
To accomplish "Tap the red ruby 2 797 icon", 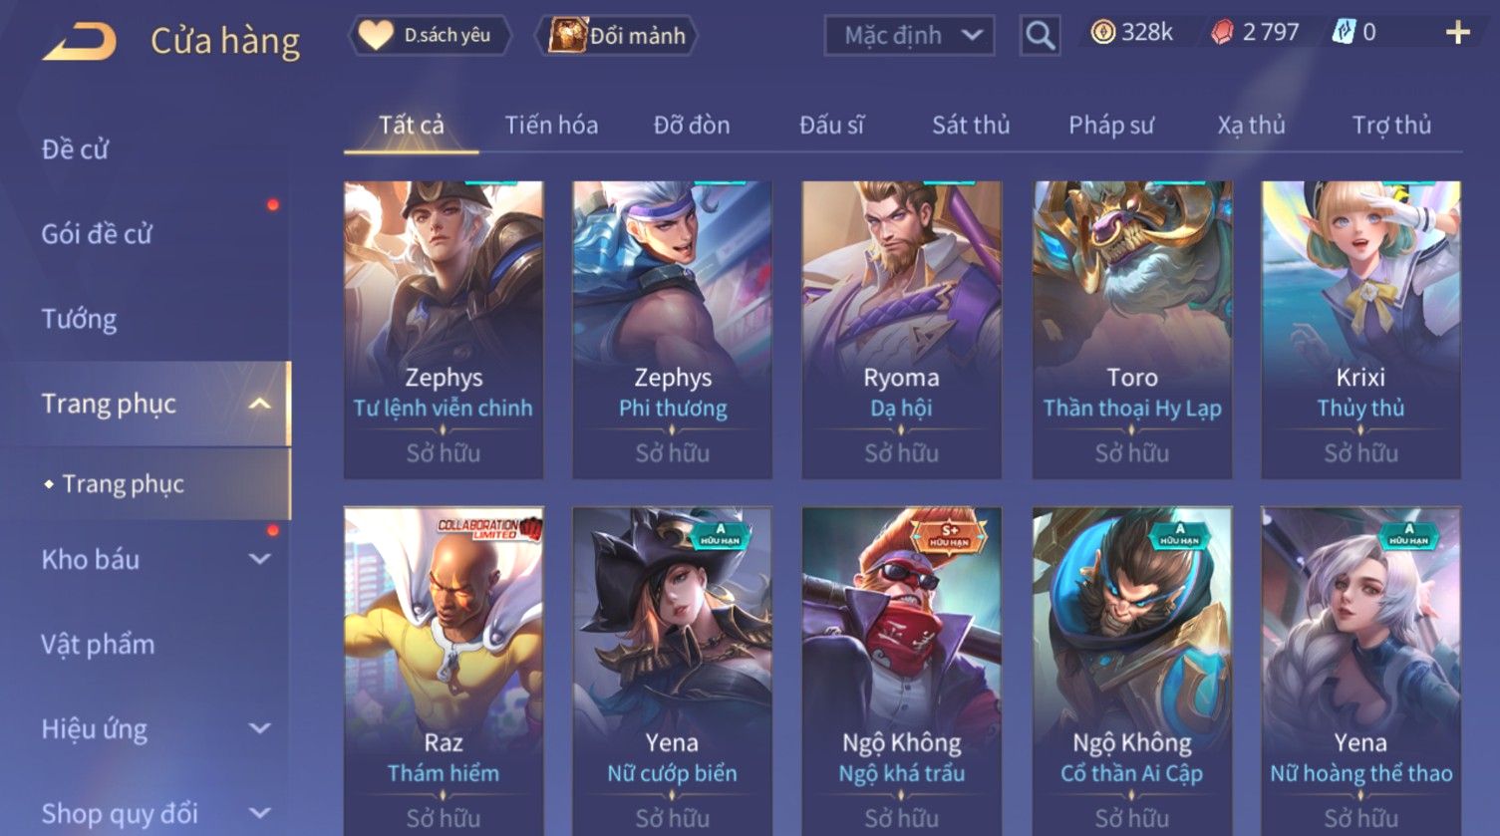I will [1222, 33].
